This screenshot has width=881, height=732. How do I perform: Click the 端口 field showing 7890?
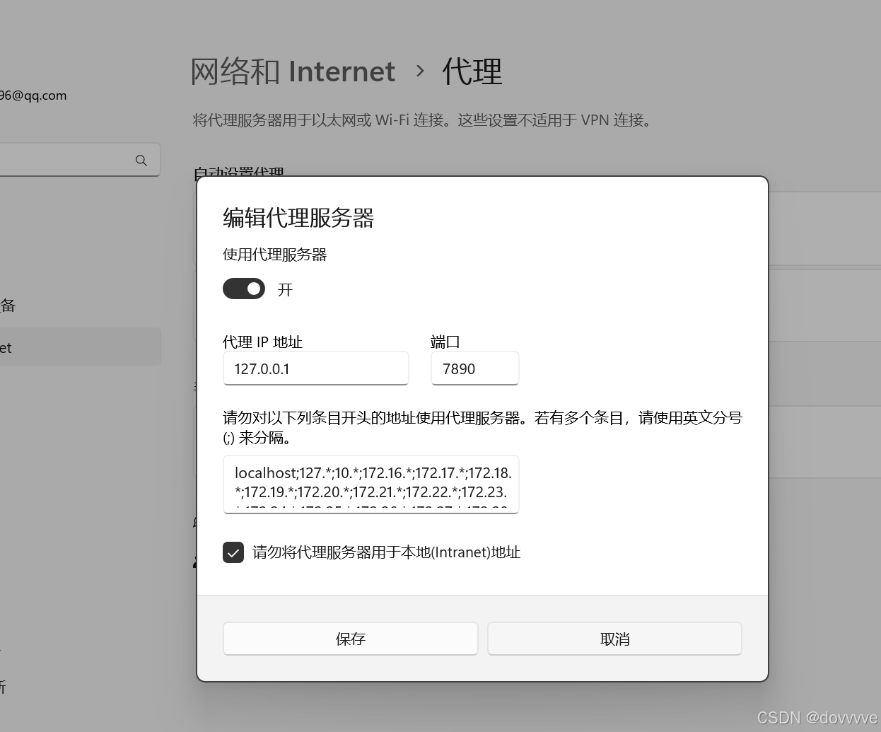475,368
